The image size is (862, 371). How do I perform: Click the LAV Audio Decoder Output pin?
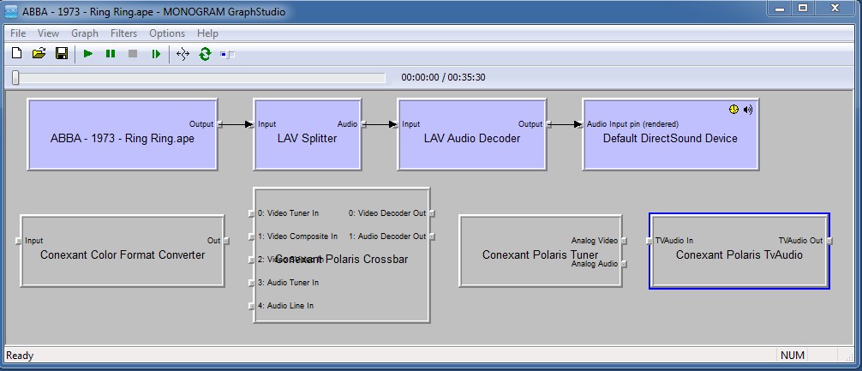pos(548,124)
